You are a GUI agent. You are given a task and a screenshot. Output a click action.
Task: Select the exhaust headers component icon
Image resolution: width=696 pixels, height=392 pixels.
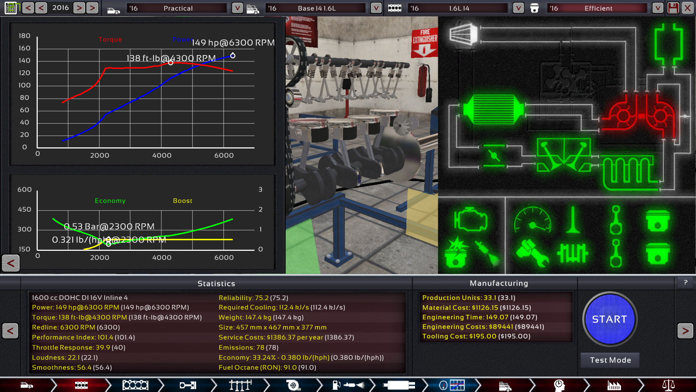coord(631,173)
